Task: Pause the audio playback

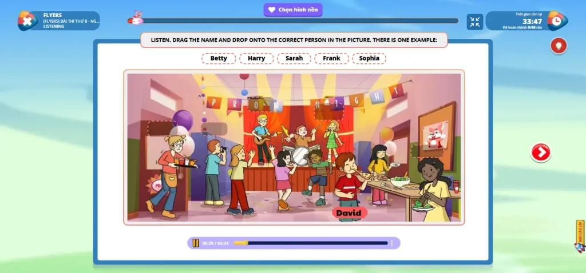Action: [x=196, y=243]
